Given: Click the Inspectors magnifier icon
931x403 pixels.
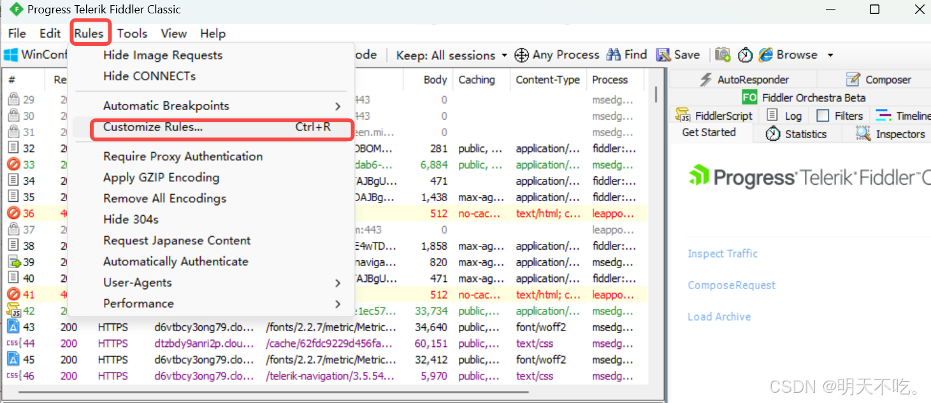Looking at the screenshot, I should 863,134.
